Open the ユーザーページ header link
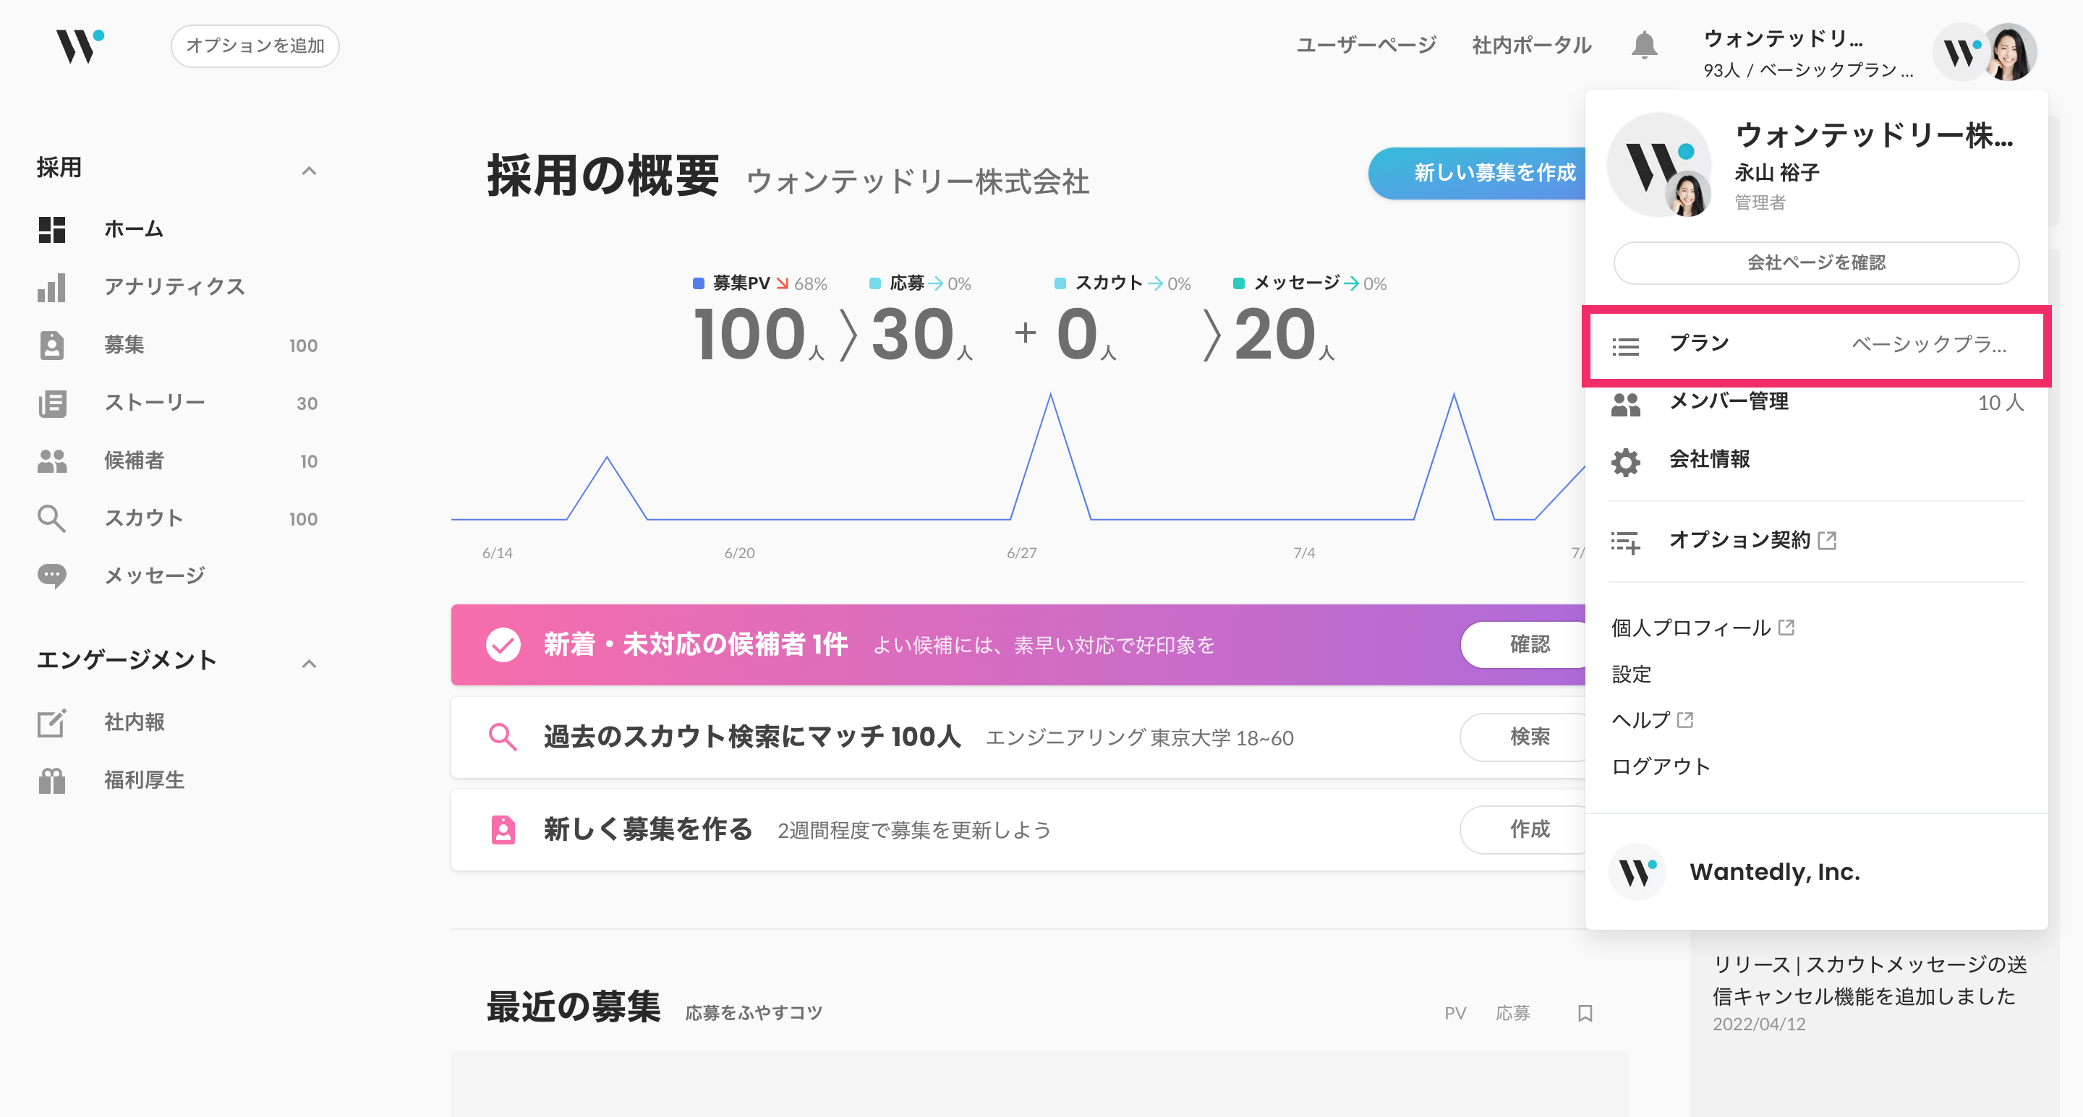2083x1117 pixels. pos(1366,46)
